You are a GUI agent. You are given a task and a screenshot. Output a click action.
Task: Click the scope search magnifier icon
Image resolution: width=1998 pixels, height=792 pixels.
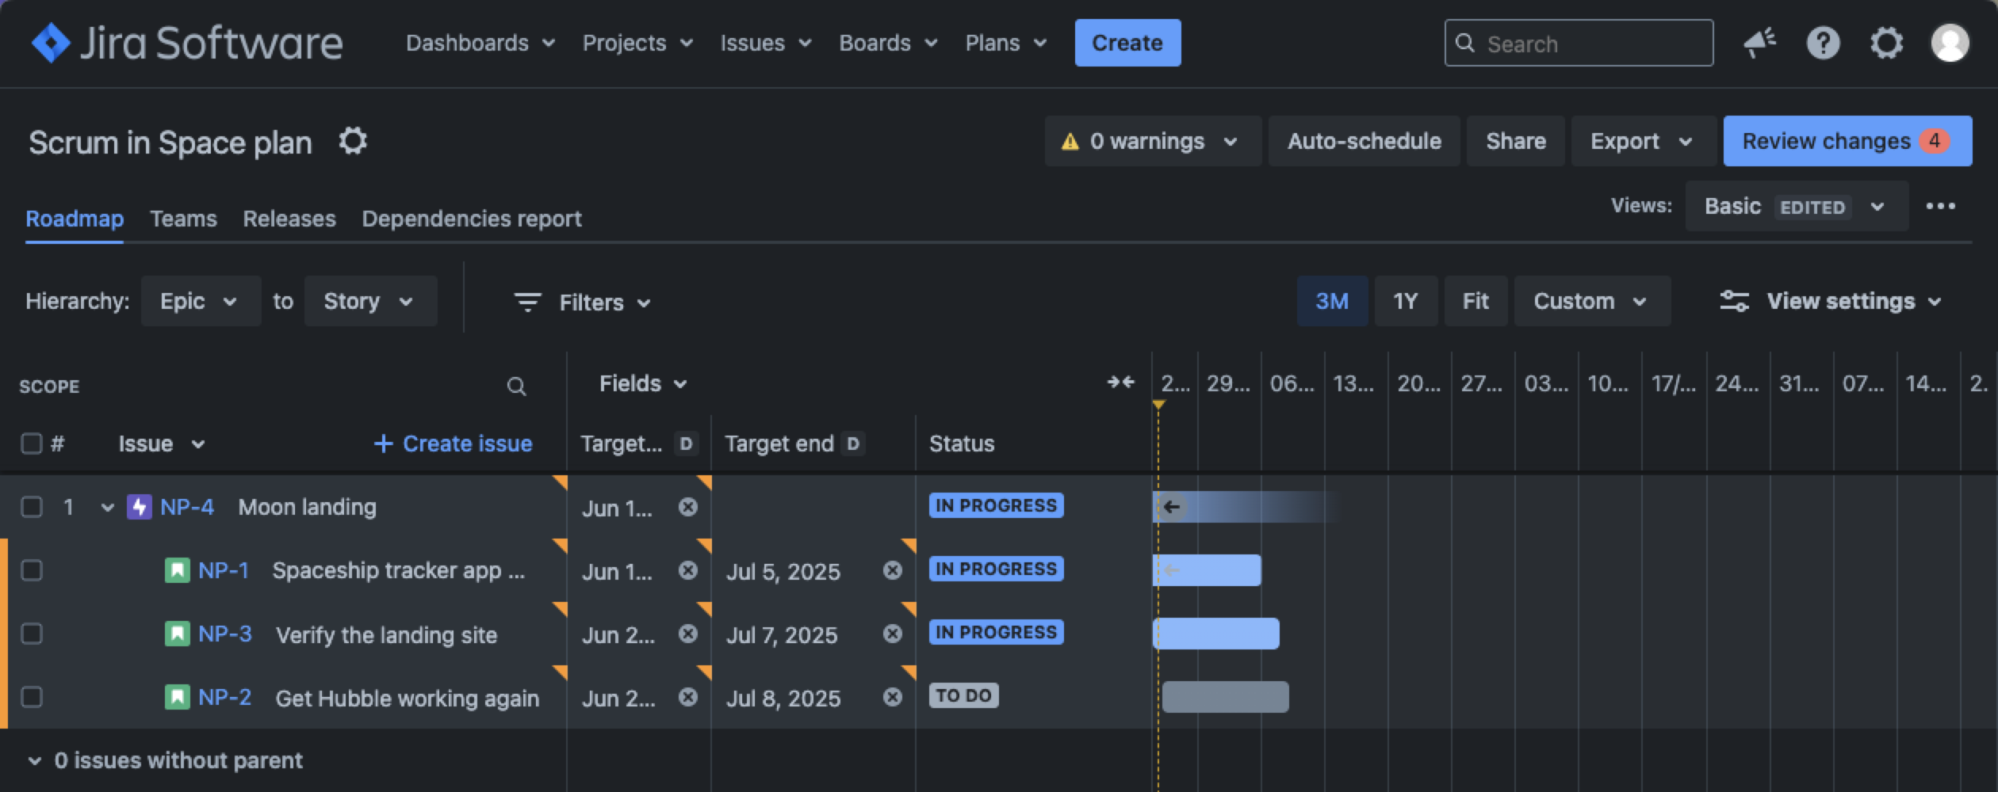tap(516, 386)
